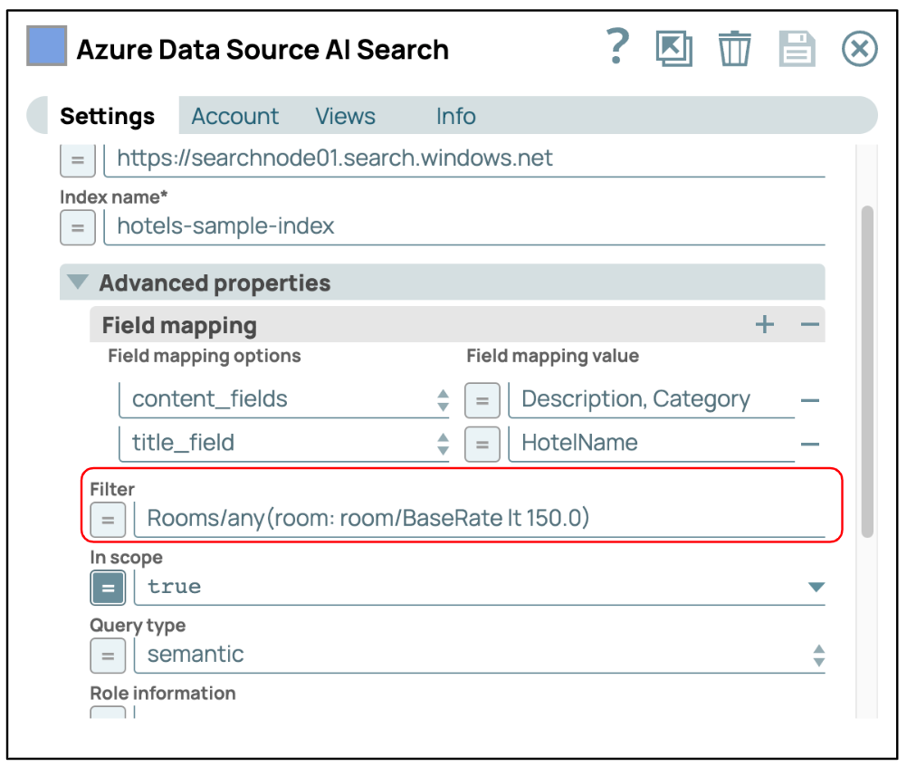Collapse the Advanced properties section

(x=79, y=283)
